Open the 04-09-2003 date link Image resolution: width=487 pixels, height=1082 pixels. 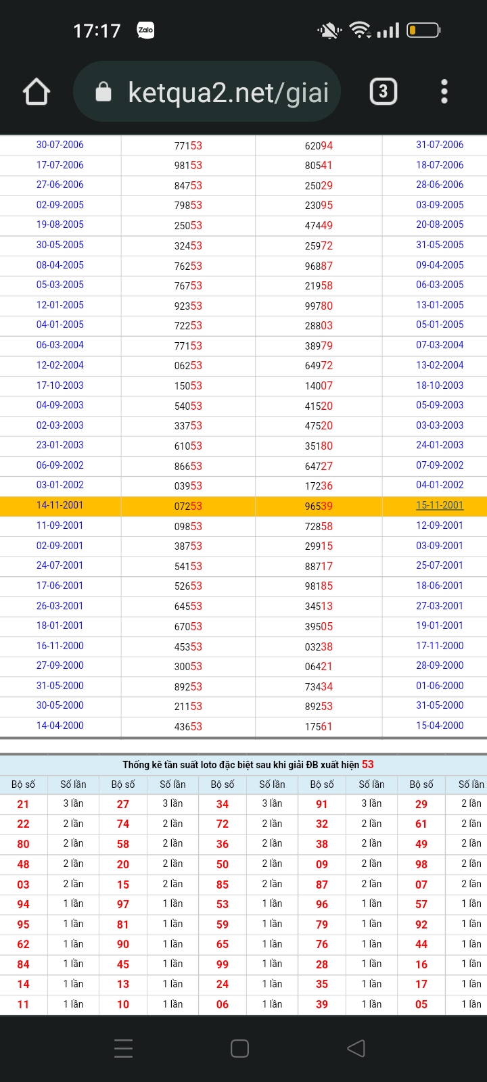click(x=60, y=405)
